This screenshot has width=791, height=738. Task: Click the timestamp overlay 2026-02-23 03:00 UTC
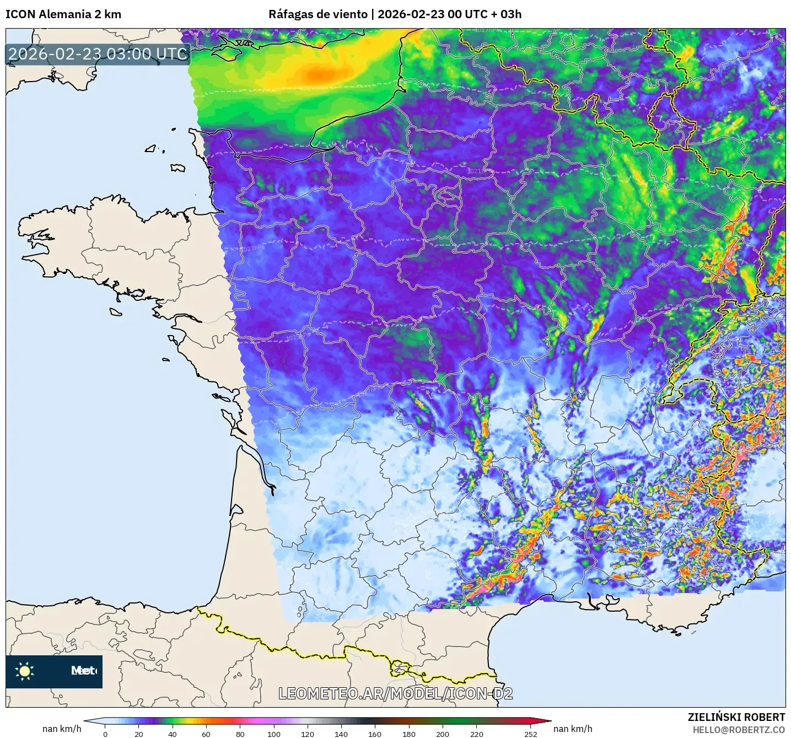pyautogui.click(x=98, y=54)
